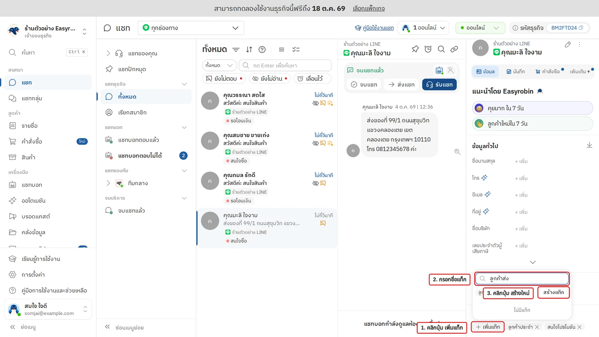Click the ส่งแชท button
The width and height of the screenshot is (599, 337).
(x=401, y=85)
